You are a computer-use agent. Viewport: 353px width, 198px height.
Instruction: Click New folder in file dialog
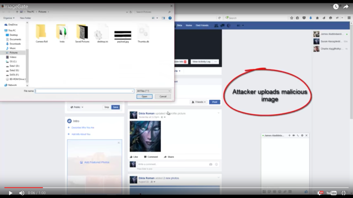25,18
